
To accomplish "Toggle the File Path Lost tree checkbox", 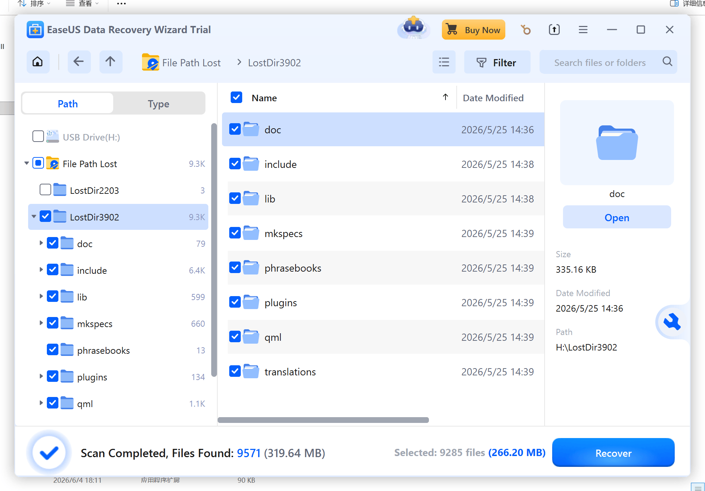I will coord(38,163).
